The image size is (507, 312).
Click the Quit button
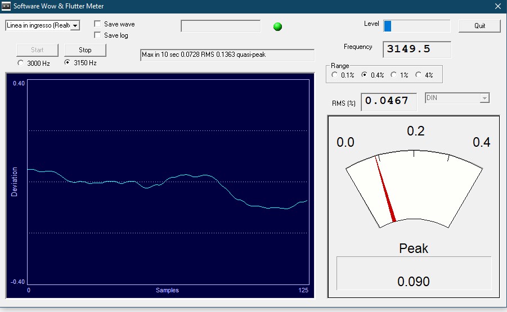(479, 26)
